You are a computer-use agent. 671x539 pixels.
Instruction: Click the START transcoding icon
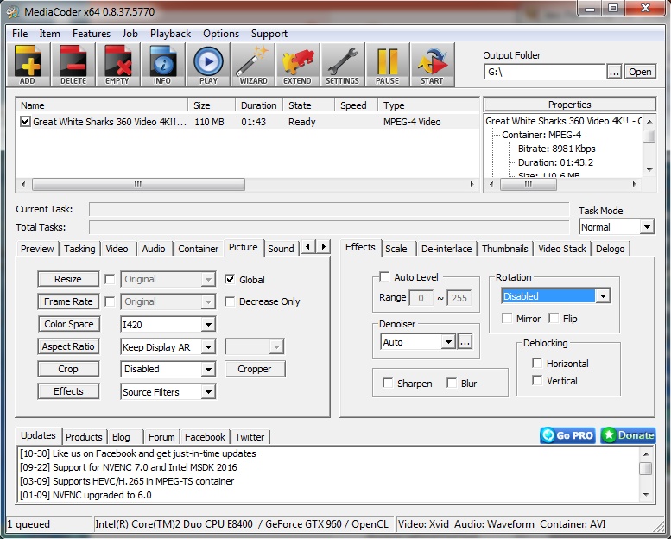[x=432, y=65]
